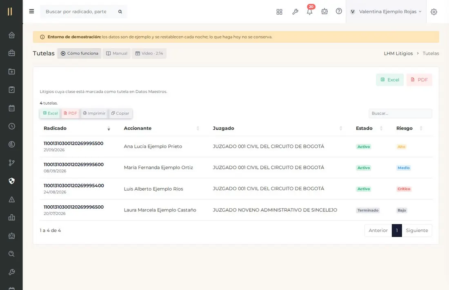
Task: Click the add-folder icon in sidebar
Action: click(x=11, y=72)
